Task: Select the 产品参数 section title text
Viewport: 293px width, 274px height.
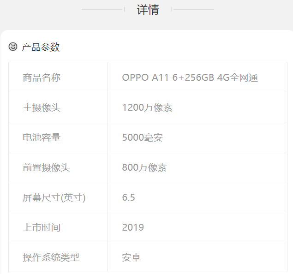Action: click(x=41, y=47)
